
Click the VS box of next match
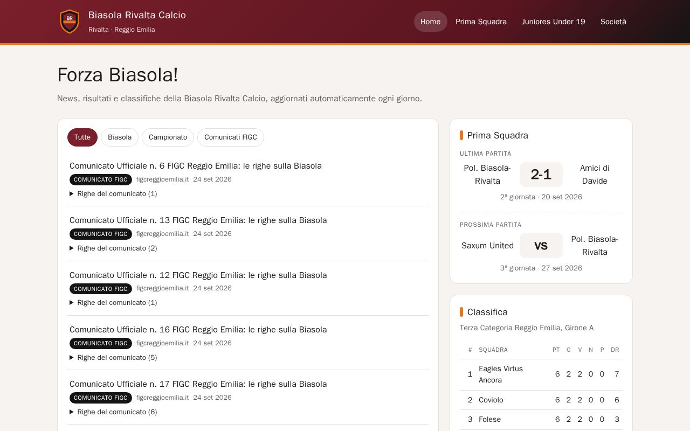[x=541, y=246]
